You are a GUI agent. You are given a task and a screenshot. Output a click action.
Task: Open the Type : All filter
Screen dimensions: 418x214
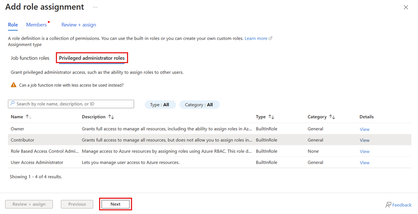pos(160,104)
